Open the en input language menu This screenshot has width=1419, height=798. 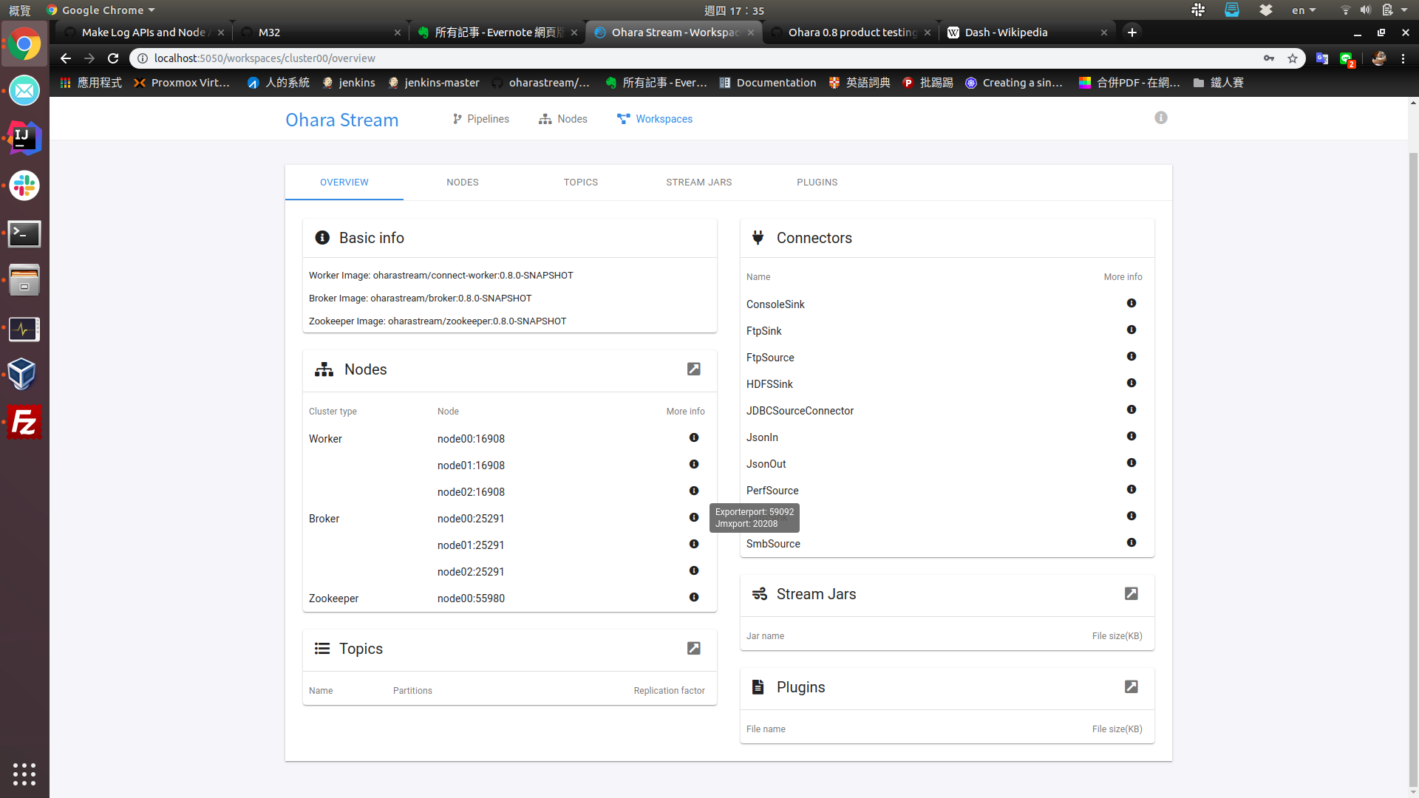tap(1304, 10)
